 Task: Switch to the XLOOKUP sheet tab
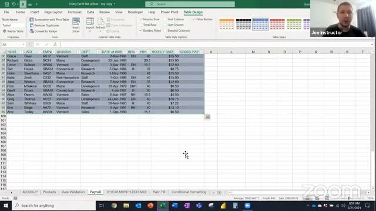click(30, 192)
